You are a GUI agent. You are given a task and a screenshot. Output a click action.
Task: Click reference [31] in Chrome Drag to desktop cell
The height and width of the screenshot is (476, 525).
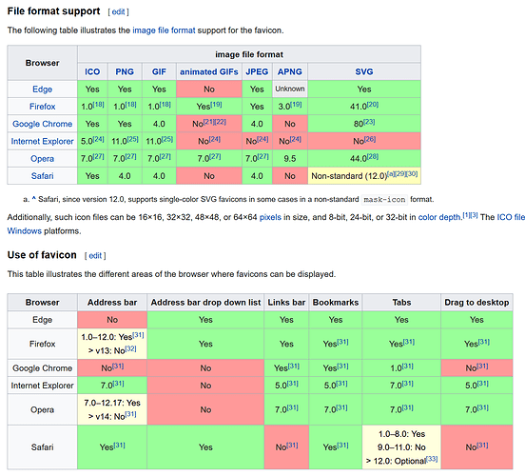pyautogui.click(x=482, y=367)
